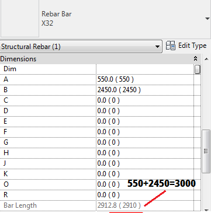Click the rebar type preview thumbnail
Screen dimensions: 211x213
[20, 18]
